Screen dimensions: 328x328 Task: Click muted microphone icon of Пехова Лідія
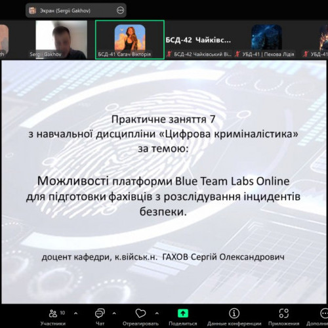pos(237,54)
